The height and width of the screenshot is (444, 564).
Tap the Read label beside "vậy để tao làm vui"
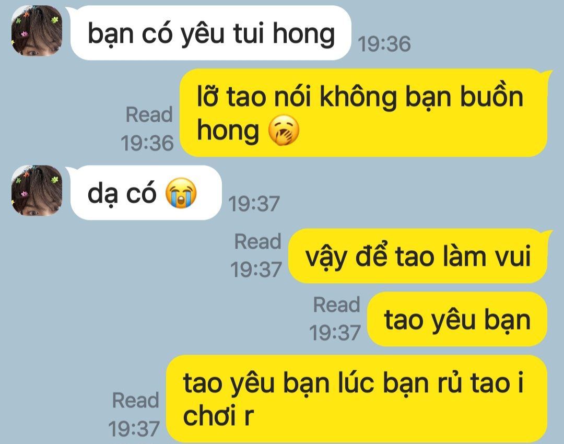[258, 241]
